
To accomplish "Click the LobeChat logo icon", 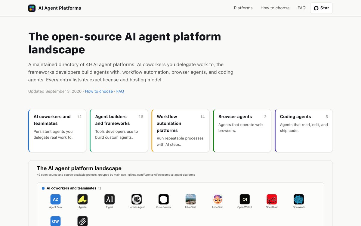I will coord(218,199).
